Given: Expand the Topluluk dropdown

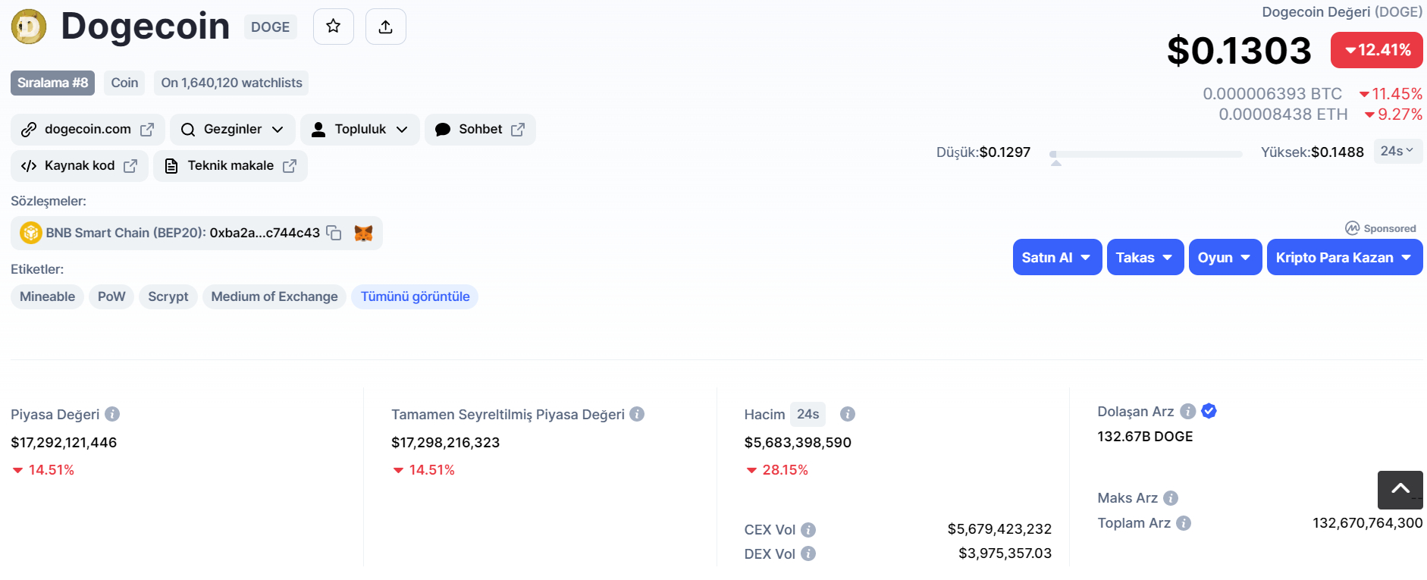Looking at the screenshot, I should coord(360,130).
